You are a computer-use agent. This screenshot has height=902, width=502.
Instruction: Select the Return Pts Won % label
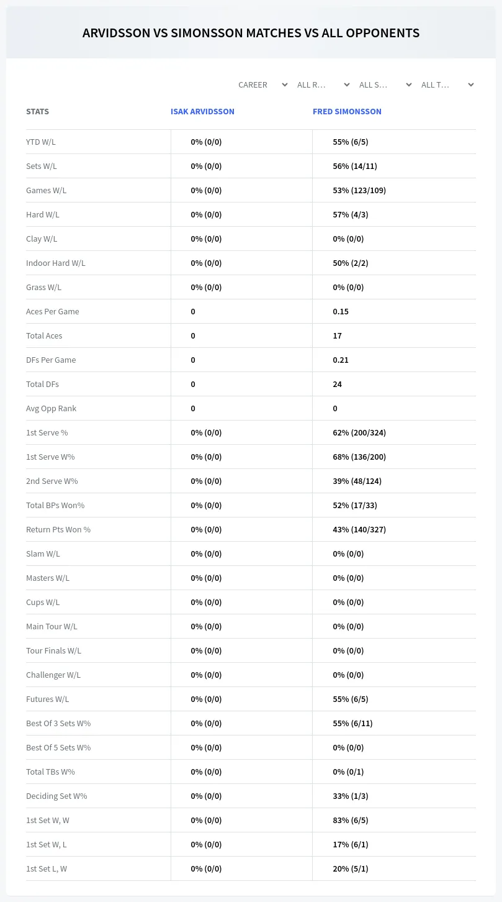58,529
